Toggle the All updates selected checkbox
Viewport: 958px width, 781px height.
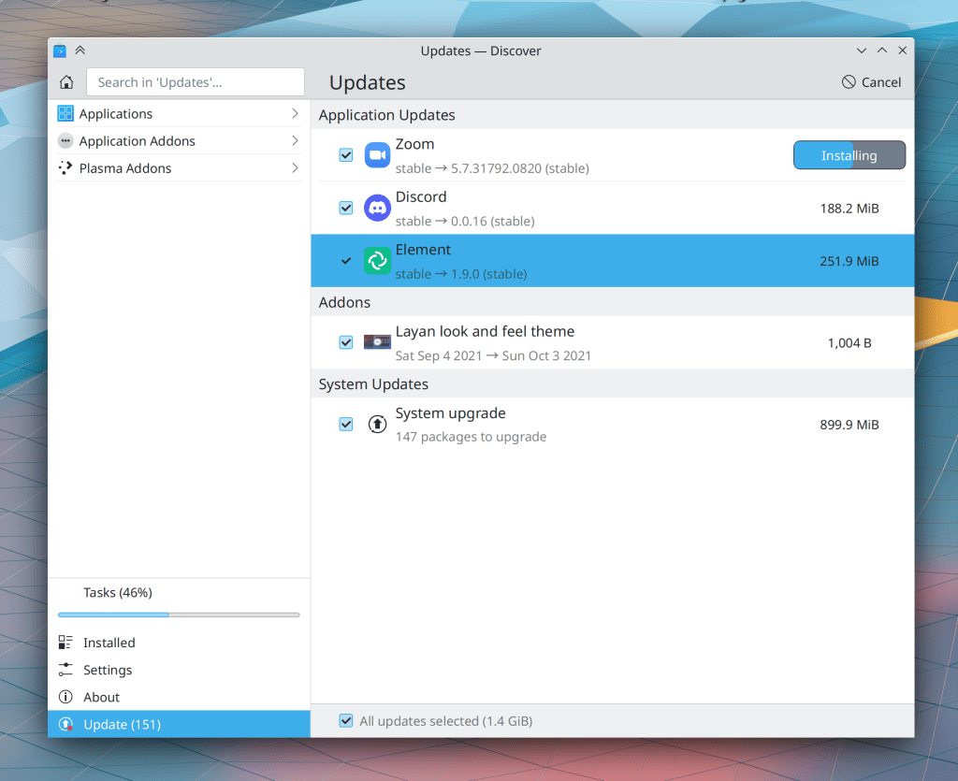(x=346, y=721)
